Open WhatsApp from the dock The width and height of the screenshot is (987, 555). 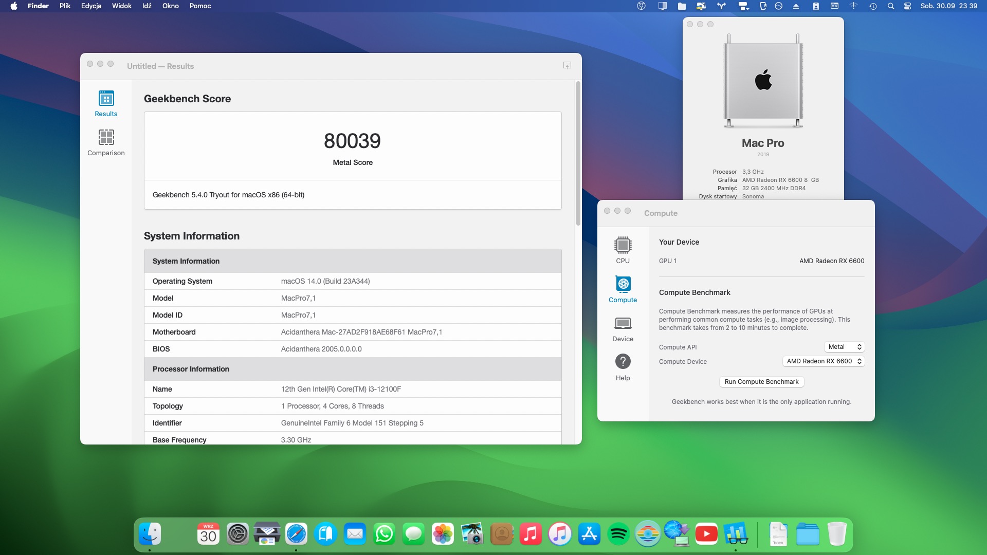tap(384, 534)
